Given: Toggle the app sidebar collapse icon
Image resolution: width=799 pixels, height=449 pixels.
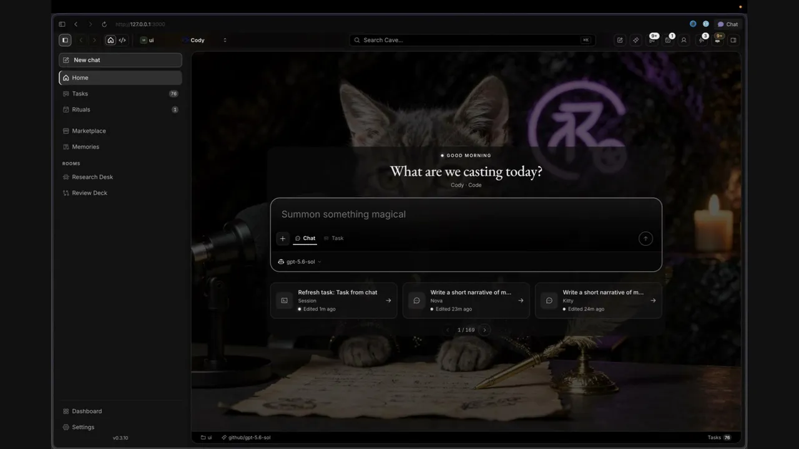Looking at the screenshot, I should click(65, 40).
